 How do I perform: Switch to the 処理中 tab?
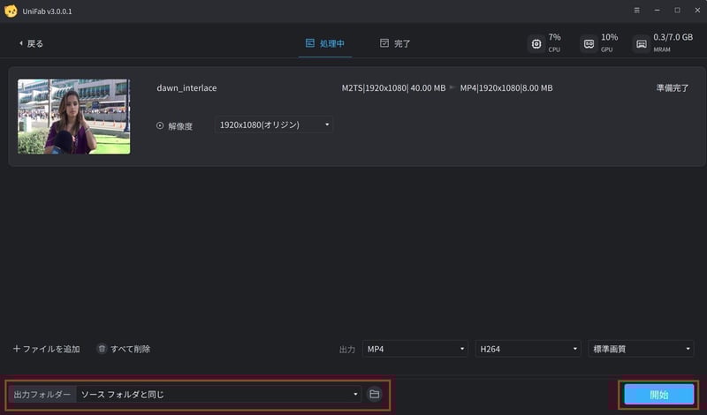(326, 43)
